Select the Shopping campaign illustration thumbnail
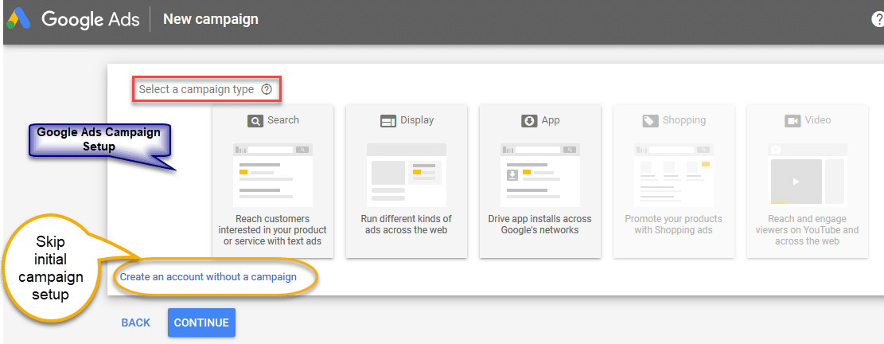 coord(674,175)
